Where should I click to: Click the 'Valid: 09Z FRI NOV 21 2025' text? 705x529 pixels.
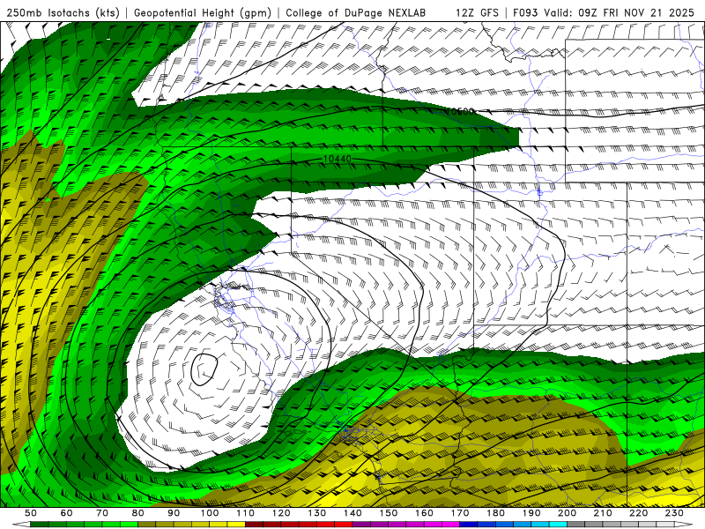pyautogui.click(x=619, y=12)
